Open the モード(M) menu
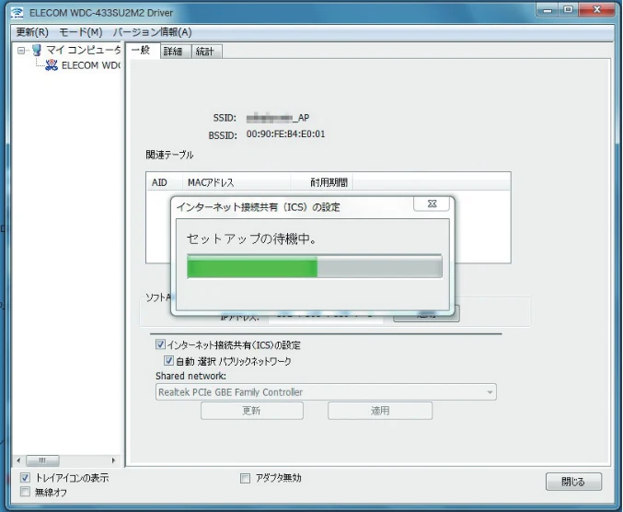The image size is (623, 512). click(x=81, y=32)
